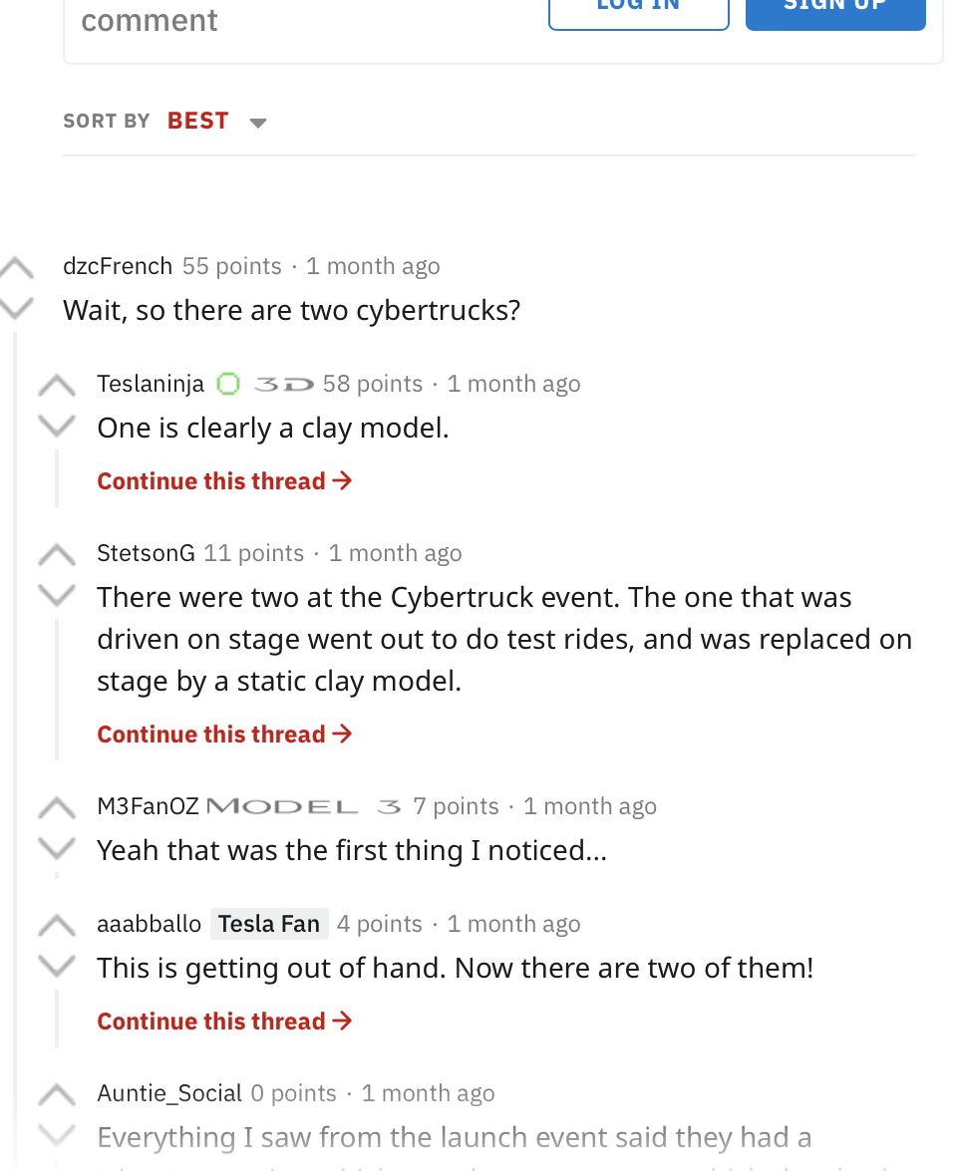Continue the thread under Teslaninja's comment
959x1171 pixels.
[x=224, y=481]
